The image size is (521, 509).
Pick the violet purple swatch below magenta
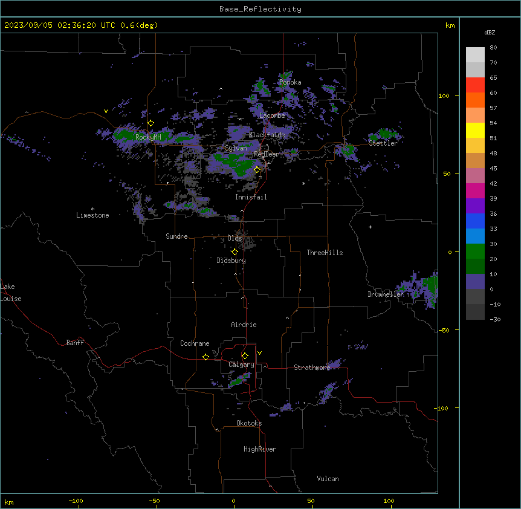click(x=475, y=206)
